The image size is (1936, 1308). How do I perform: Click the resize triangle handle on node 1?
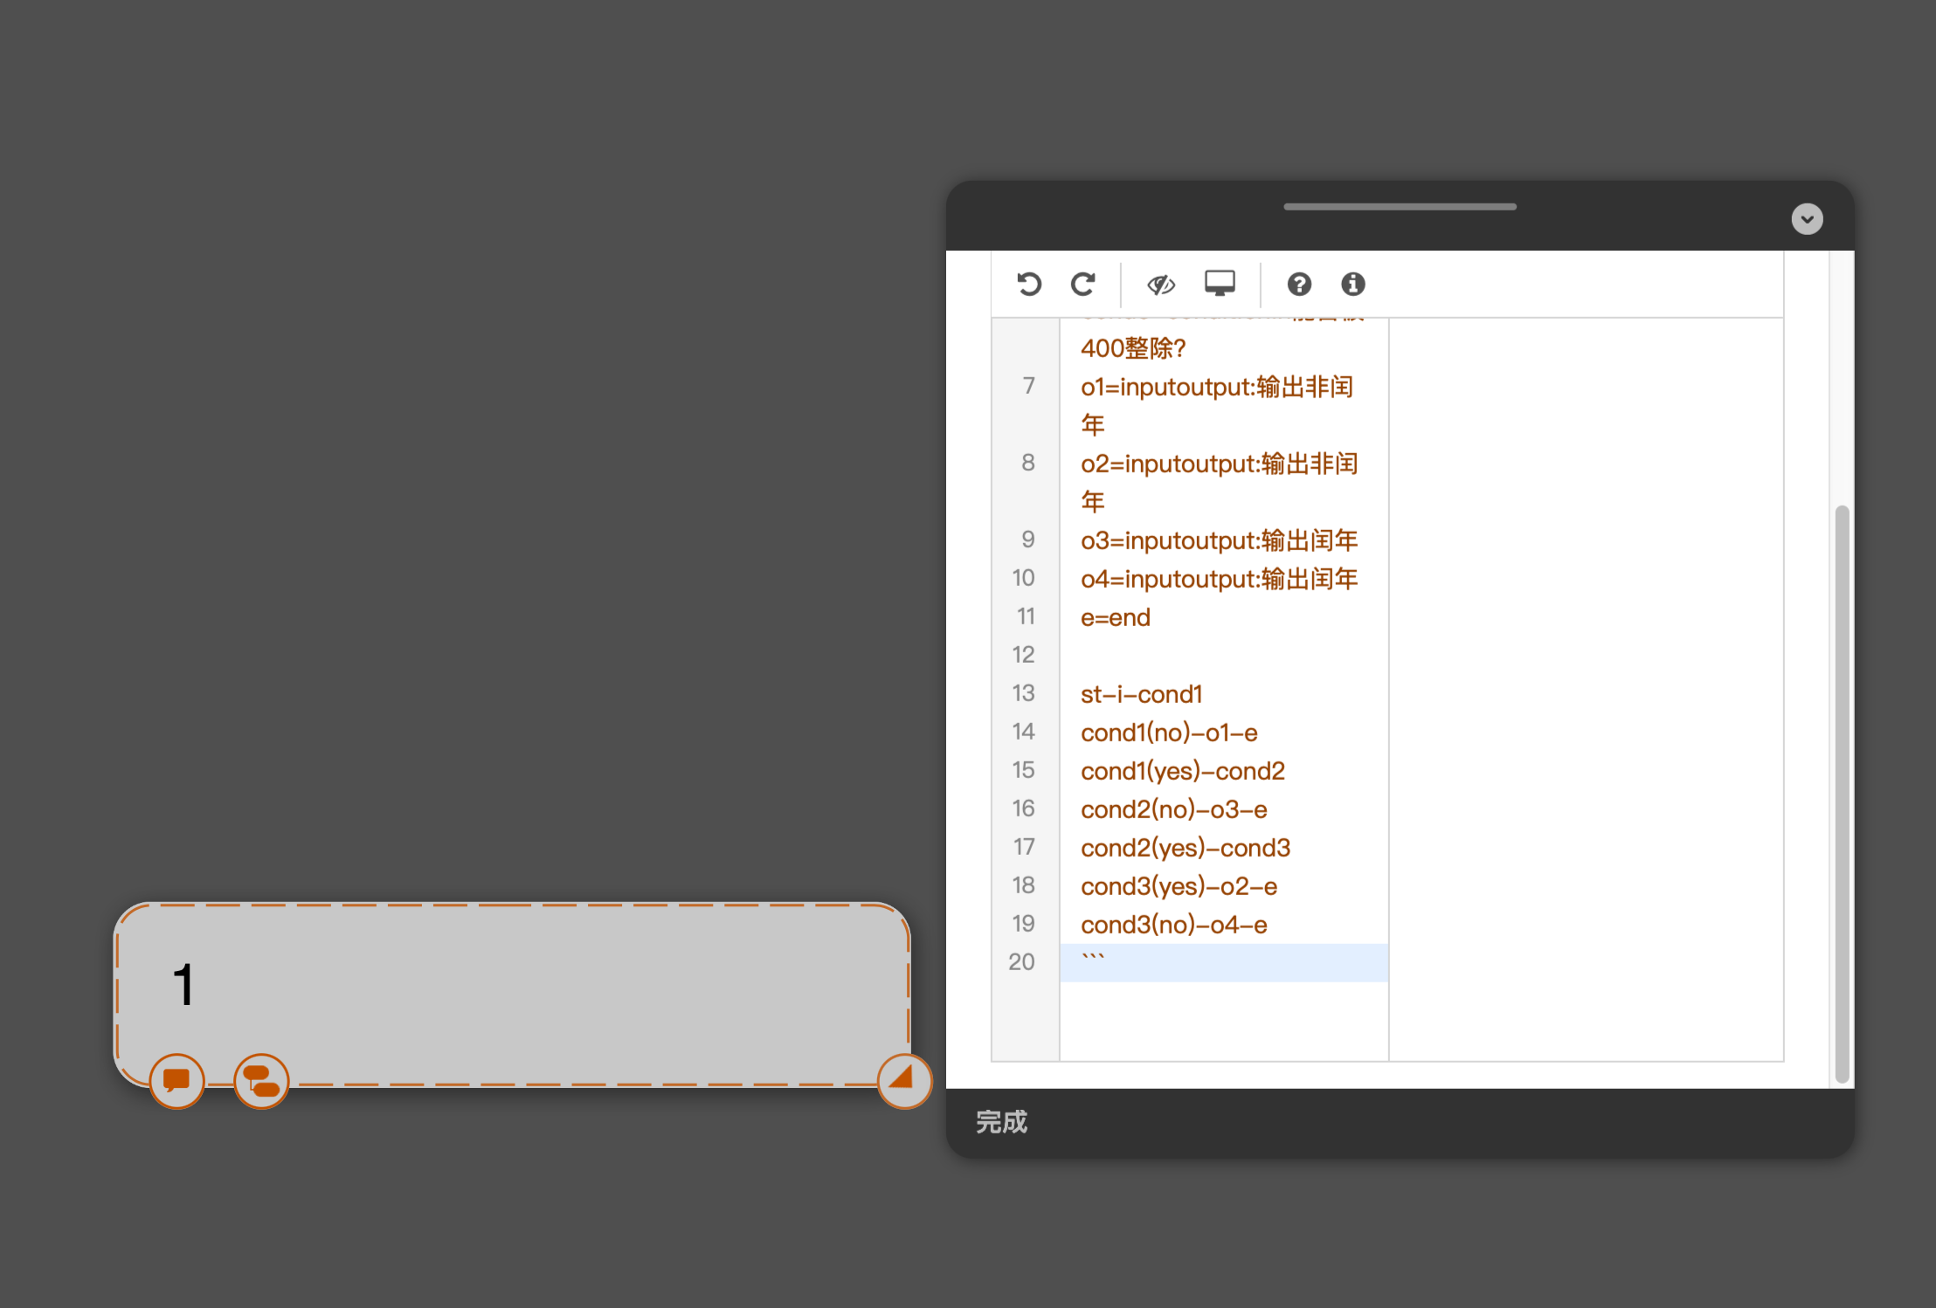pos(904,1081)
